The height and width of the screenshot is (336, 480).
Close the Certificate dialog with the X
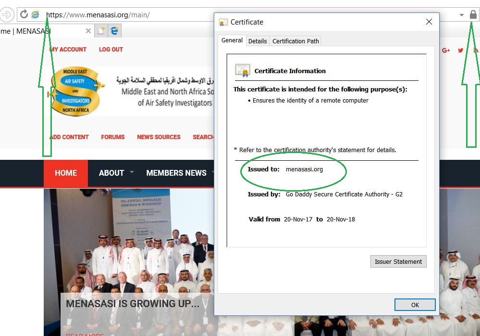(x=429, y=22)
